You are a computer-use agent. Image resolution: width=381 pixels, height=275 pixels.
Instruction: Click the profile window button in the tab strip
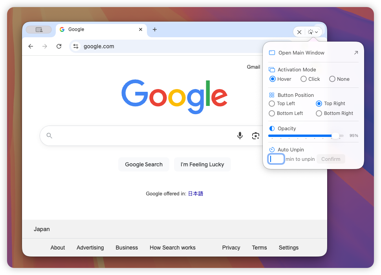coord(39,29)
